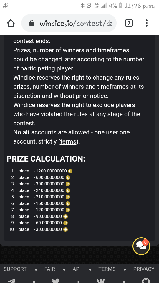159x283 pixels.
Task: Tap the battery indicator in status bar
Action: [121, 5]
